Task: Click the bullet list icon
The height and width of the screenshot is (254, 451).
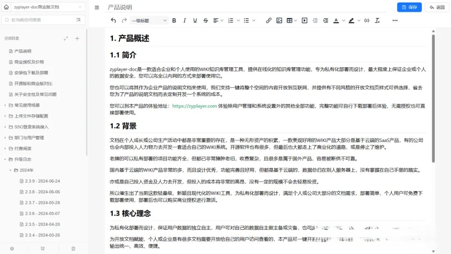Action: point(246,20)
